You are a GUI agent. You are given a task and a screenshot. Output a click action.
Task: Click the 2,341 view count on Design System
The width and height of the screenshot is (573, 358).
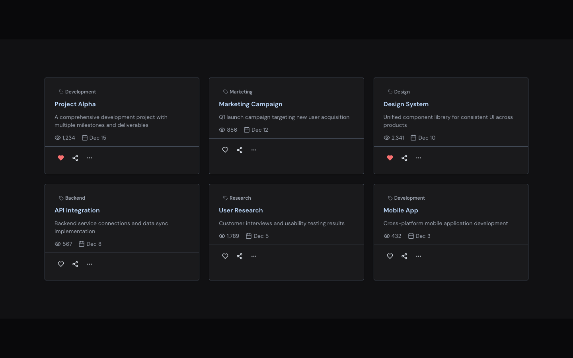[398, 138]
